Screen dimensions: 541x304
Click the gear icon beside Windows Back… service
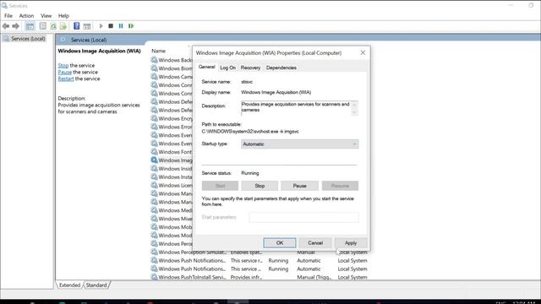[x=154, y=60]
